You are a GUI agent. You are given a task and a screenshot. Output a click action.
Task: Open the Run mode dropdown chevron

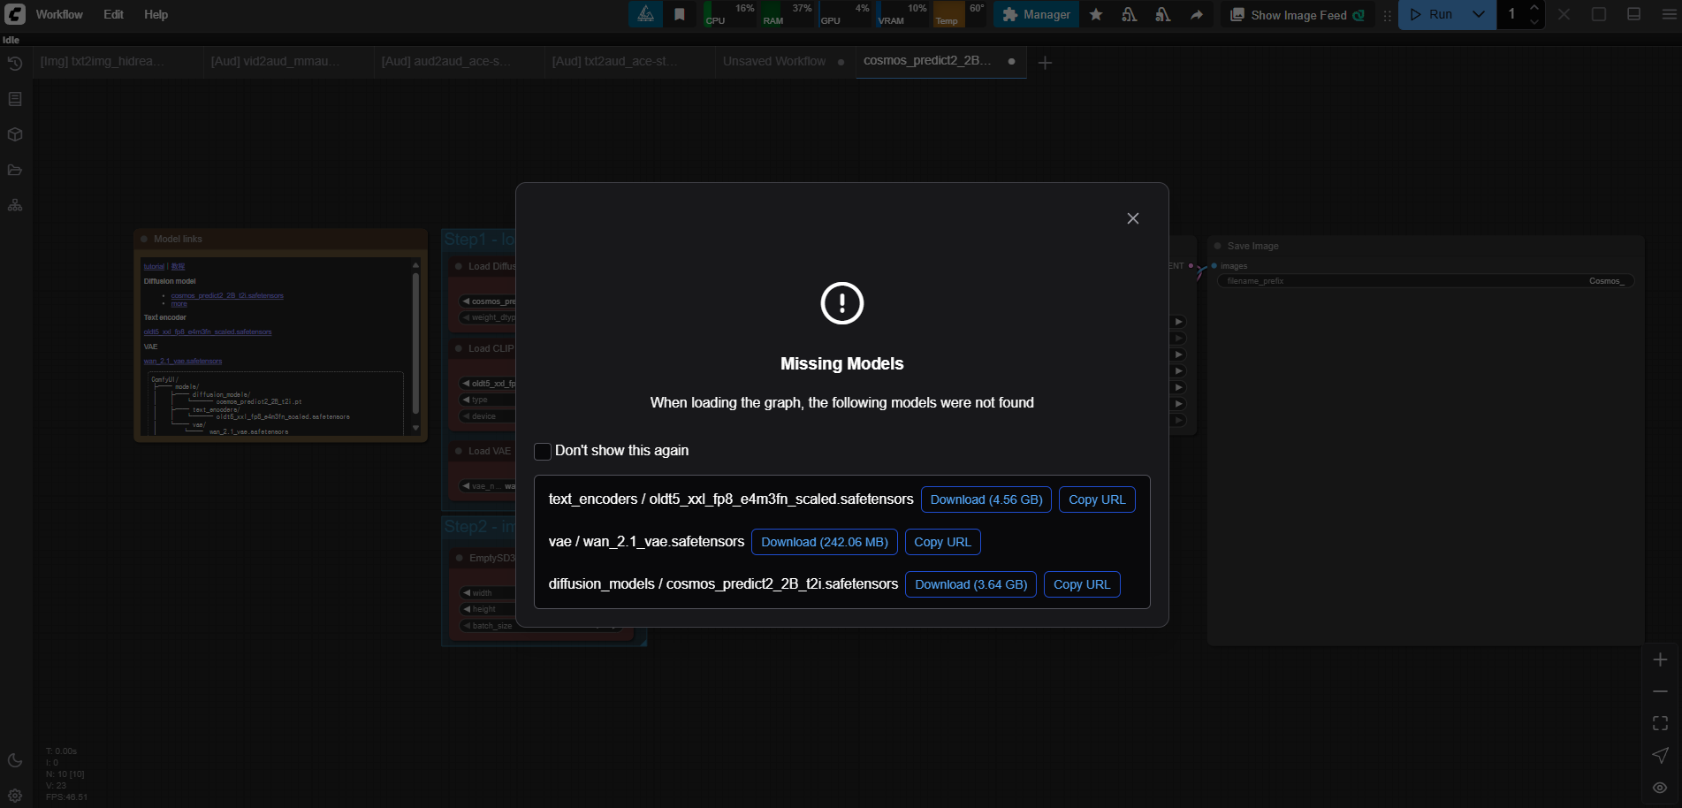(1479, 14)
